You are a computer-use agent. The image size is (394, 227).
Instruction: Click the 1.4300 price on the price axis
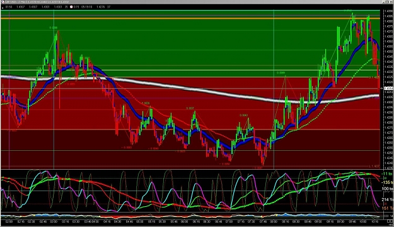pyautogui.click(x=388, y=102)
